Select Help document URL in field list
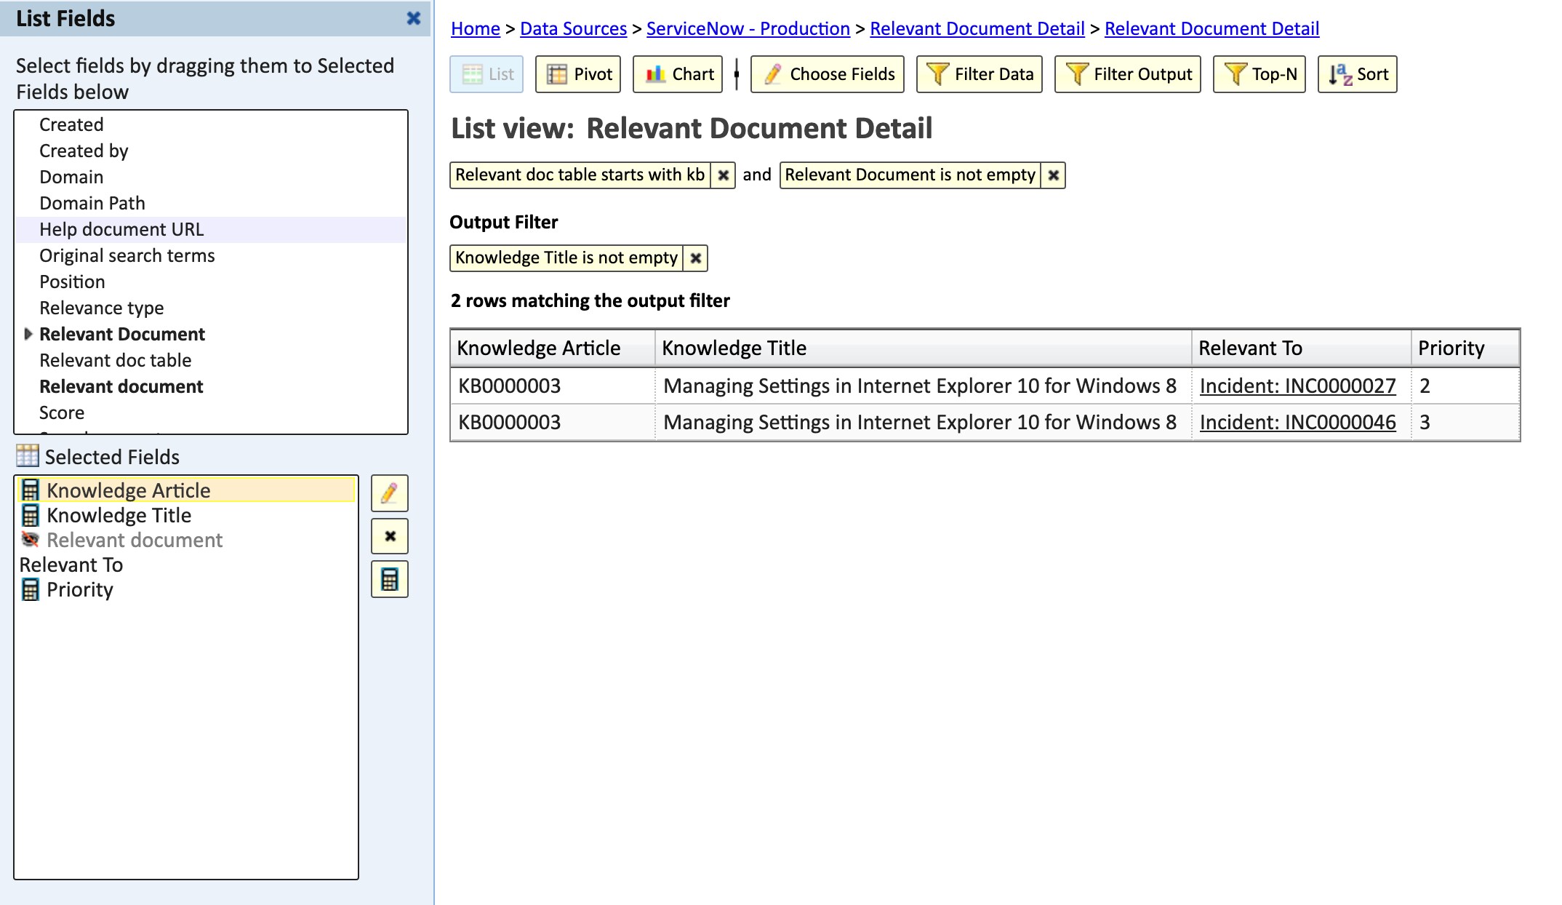This screenshot has width=1562, height=905. click(x=121, y=229)
